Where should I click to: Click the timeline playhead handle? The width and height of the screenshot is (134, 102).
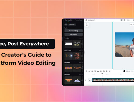(102, 74)
